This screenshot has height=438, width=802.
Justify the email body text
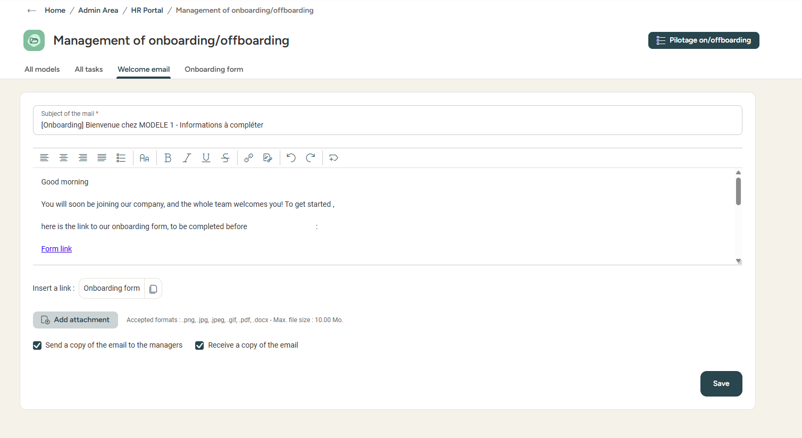click(x=102, y=158)
